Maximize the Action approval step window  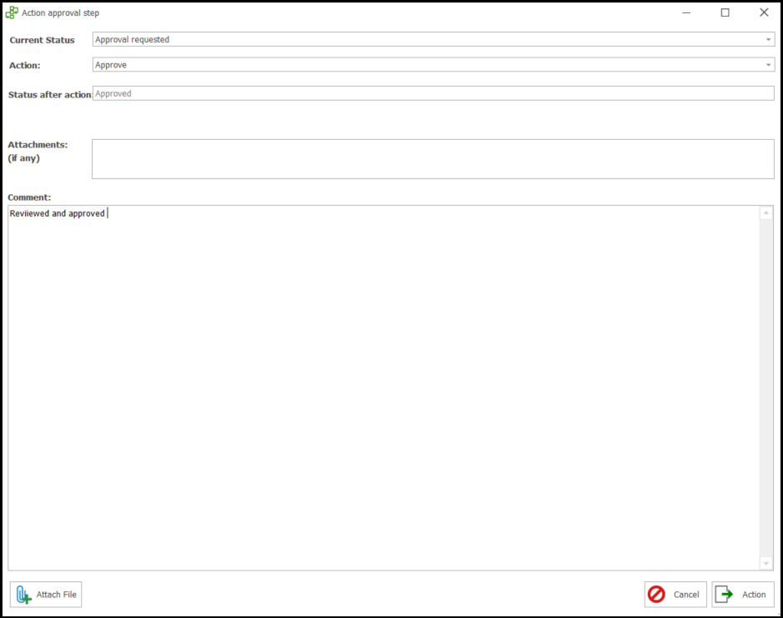tap(725, 12)
